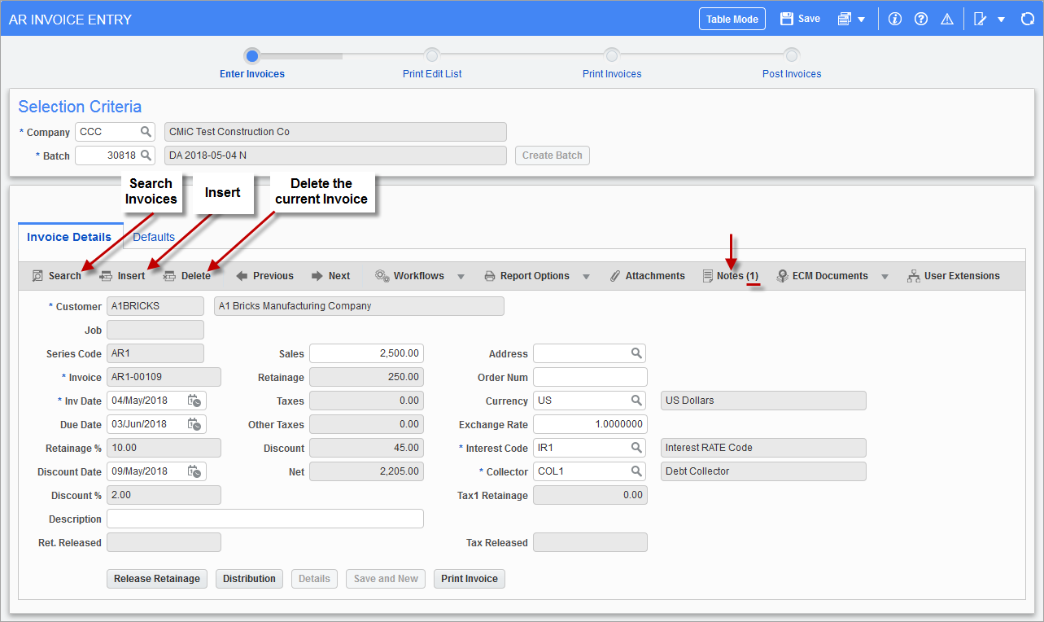Viewport: 1044px width, 622px height.
Task: Go to the Previous invoice
Action: (264, 276)
